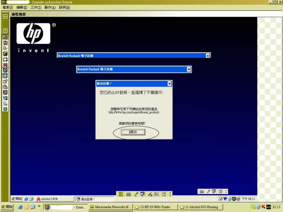Image resolution: width=283 pixels, height=212 pixels.
Task: Open the options arrows on the CH language bar
Action: (x=170, y=194)
